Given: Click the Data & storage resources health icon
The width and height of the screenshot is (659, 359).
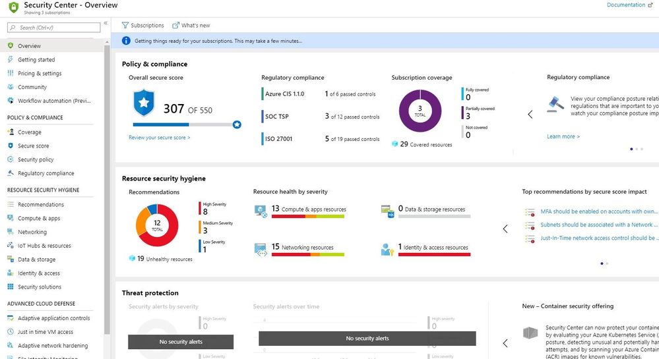Looking at the screenshot, I should click(387, 211).
